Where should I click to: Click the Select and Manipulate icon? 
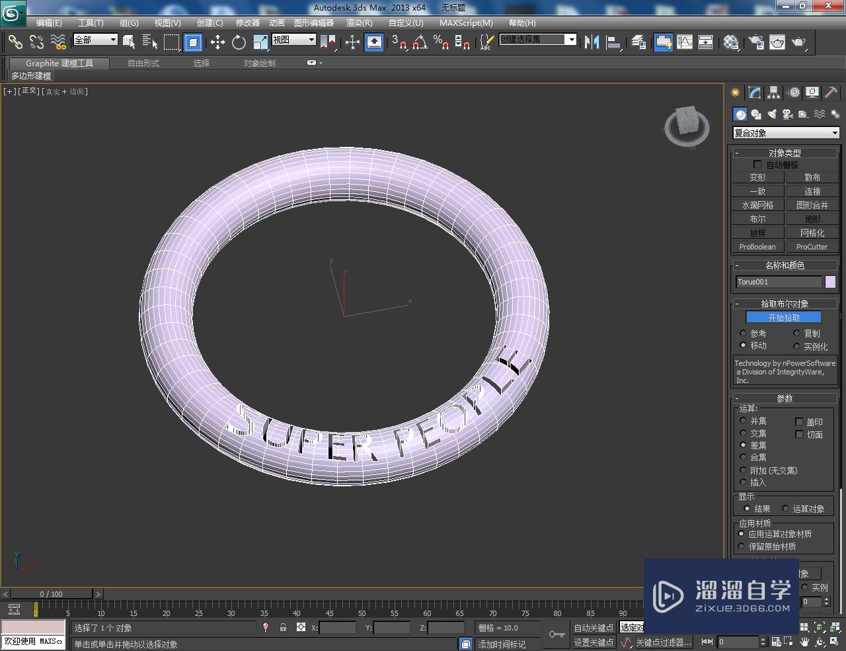coord(352,42)
